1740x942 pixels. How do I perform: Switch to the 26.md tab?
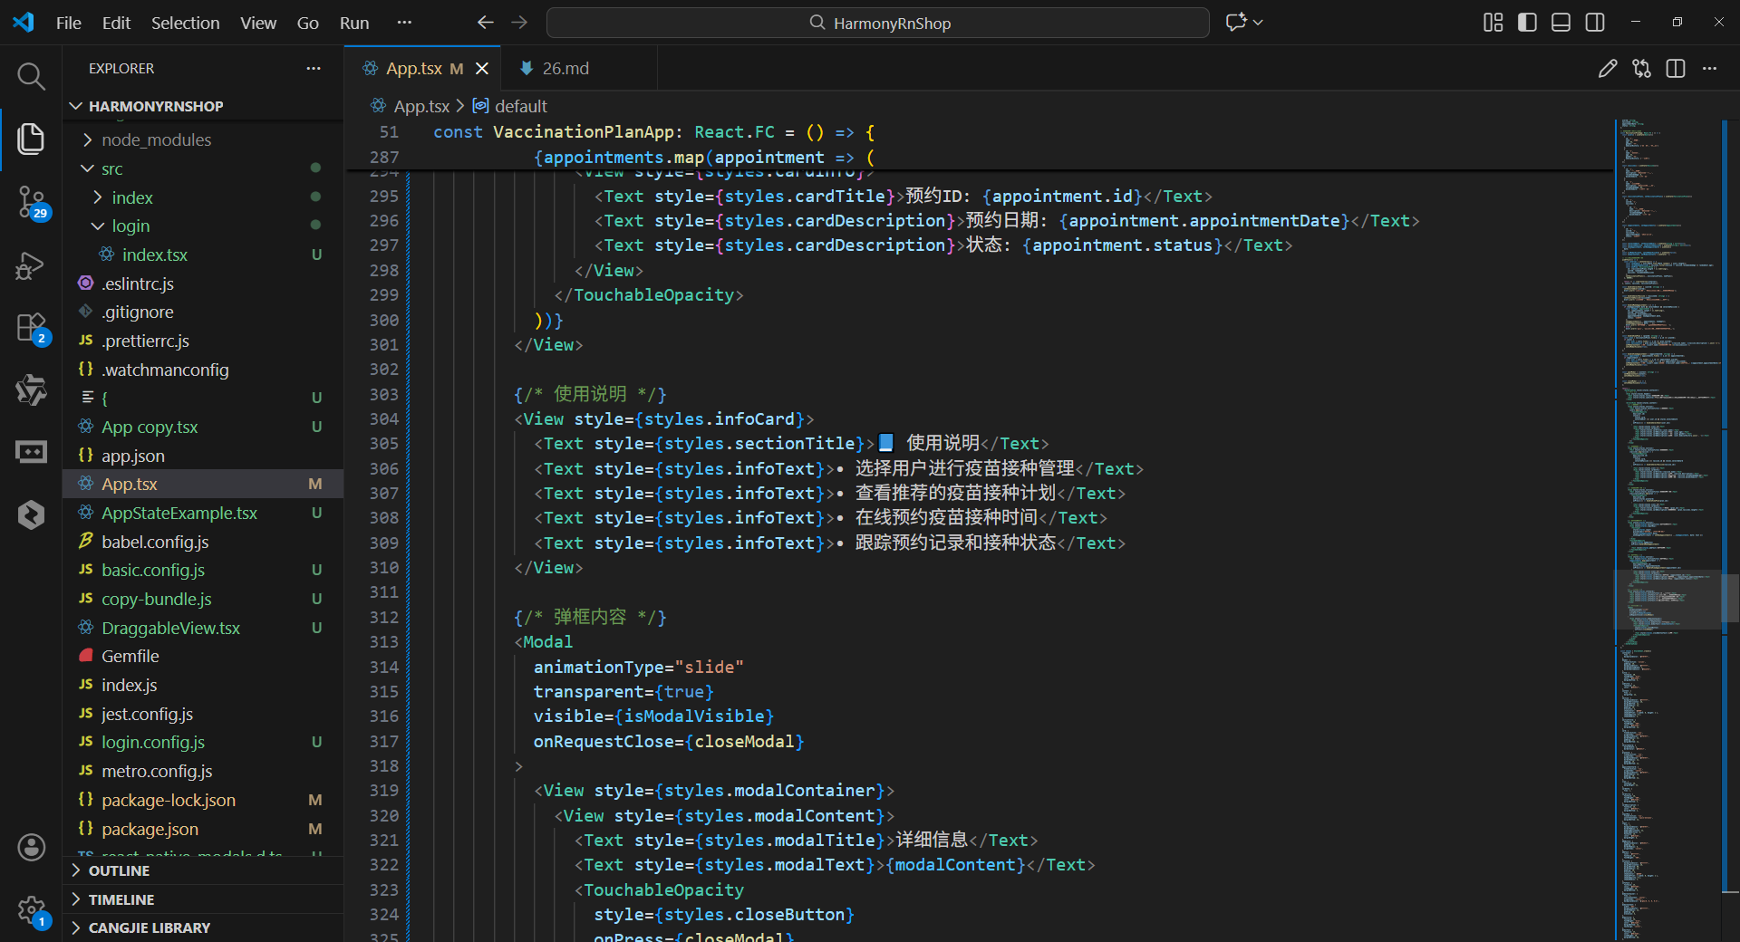tap(565, 69)
